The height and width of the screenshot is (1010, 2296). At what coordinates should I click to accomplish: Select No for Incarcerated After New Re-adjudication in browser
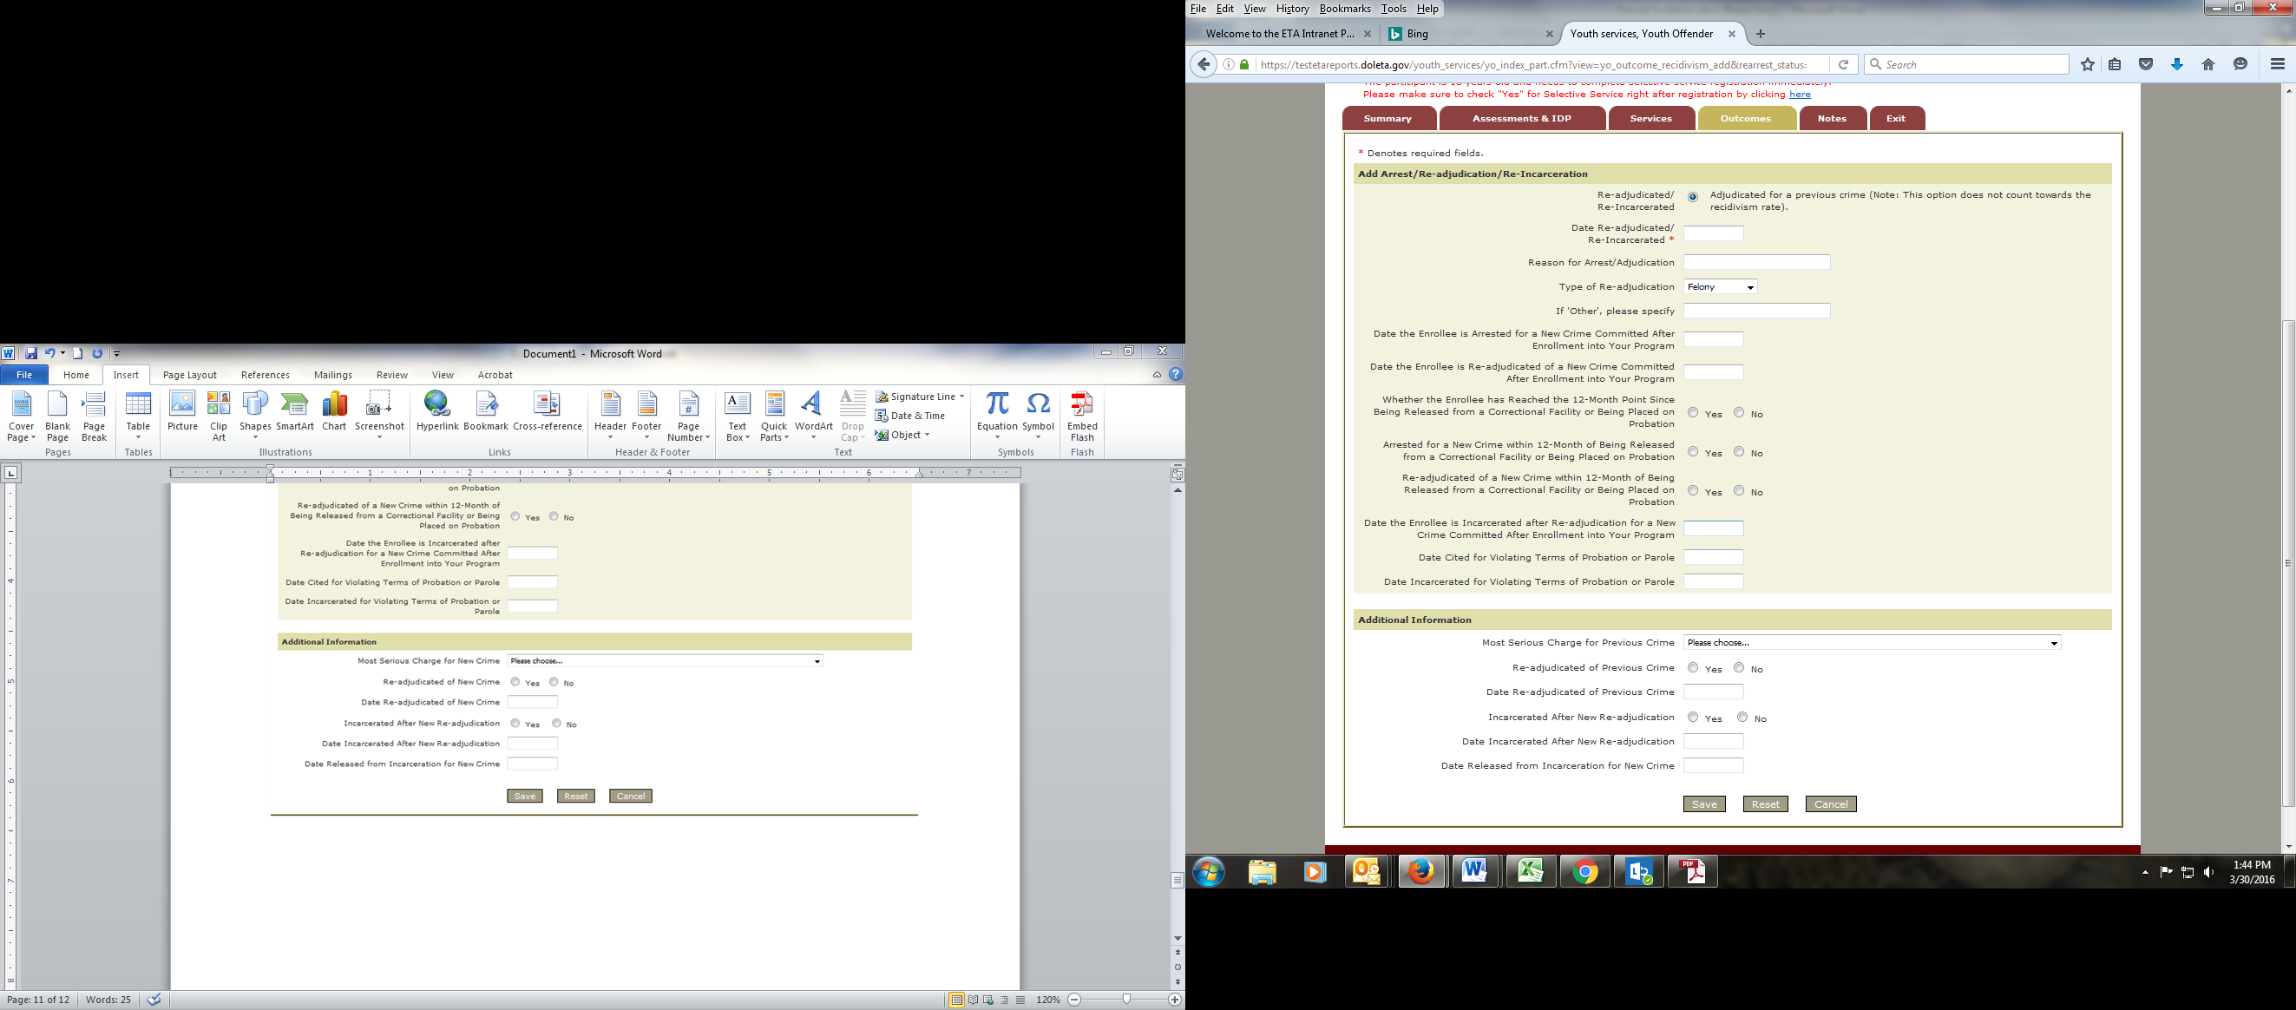[1742, 717]
